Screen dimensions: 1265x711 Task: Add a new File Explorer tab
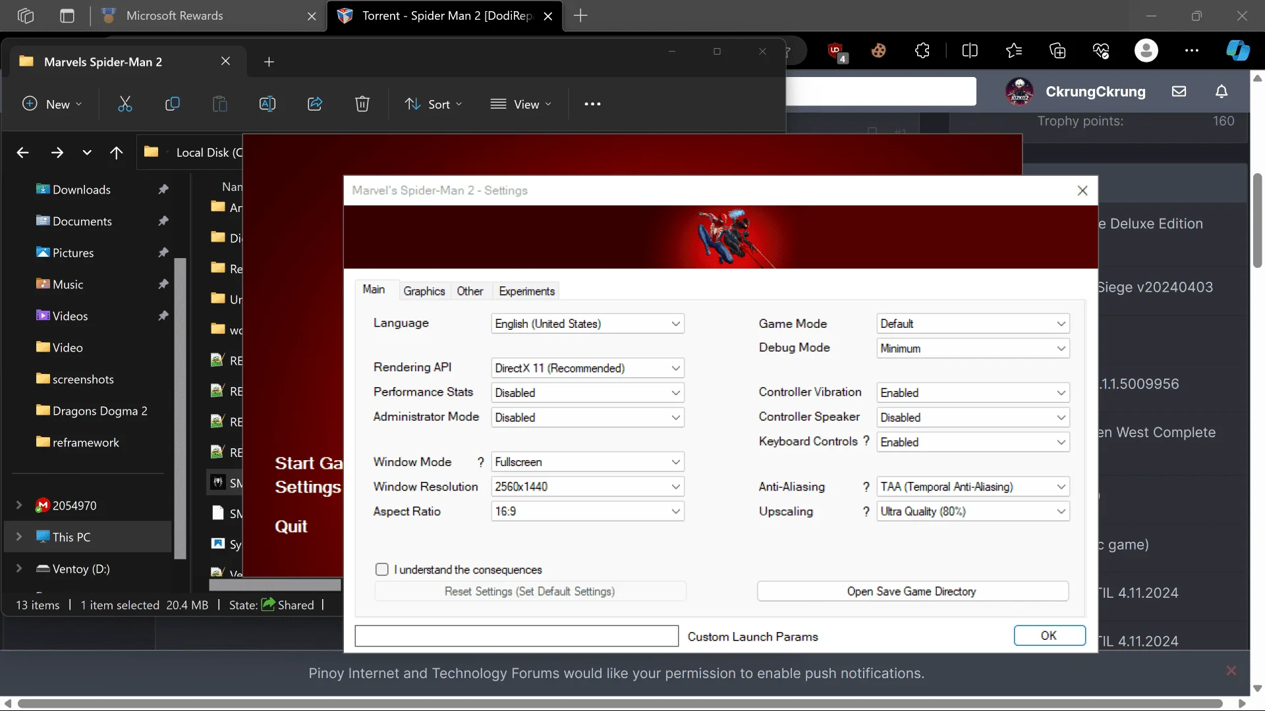269,62
